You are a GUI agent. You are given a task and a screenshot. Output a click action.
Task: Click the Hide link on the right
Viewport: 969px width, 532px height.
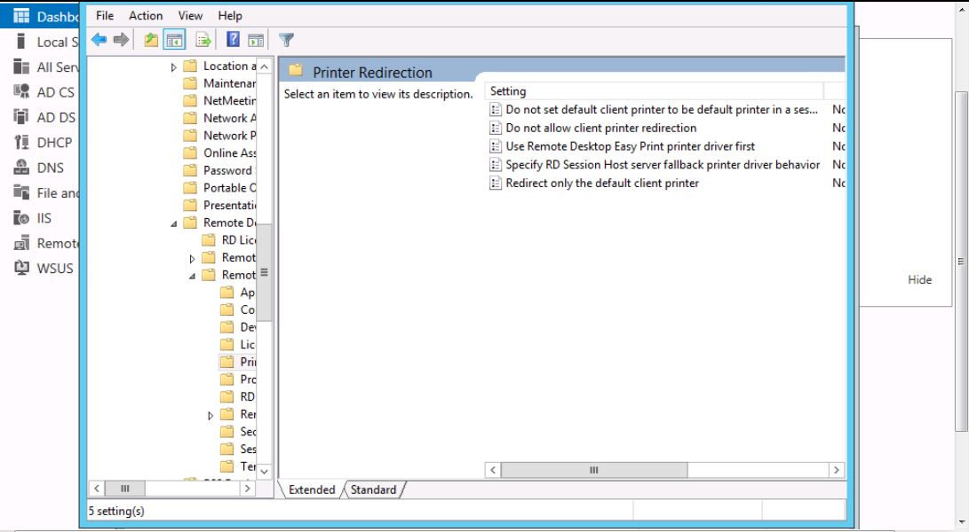pos(919,279)
